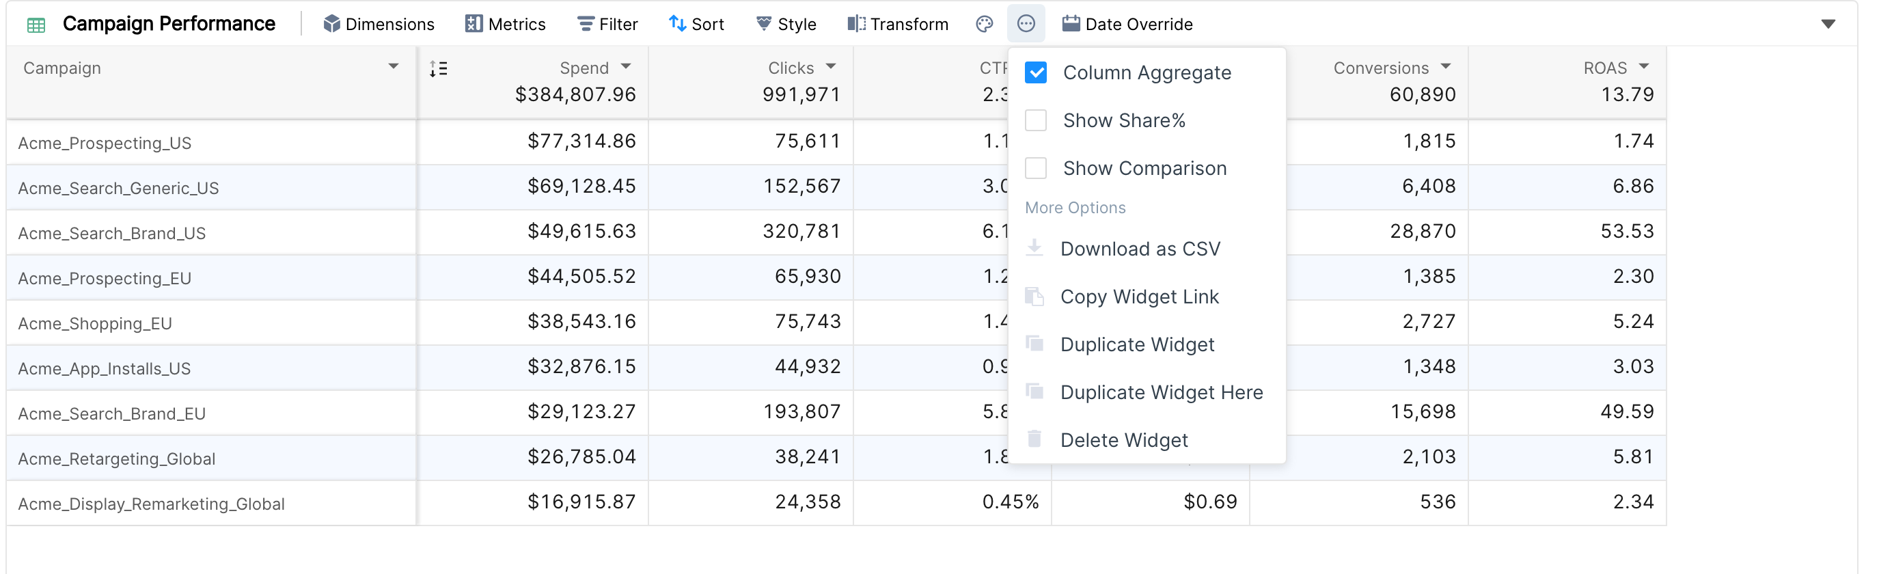Click the color palette icon
This screenshot has height=574, width=1879.
[984, 24]
